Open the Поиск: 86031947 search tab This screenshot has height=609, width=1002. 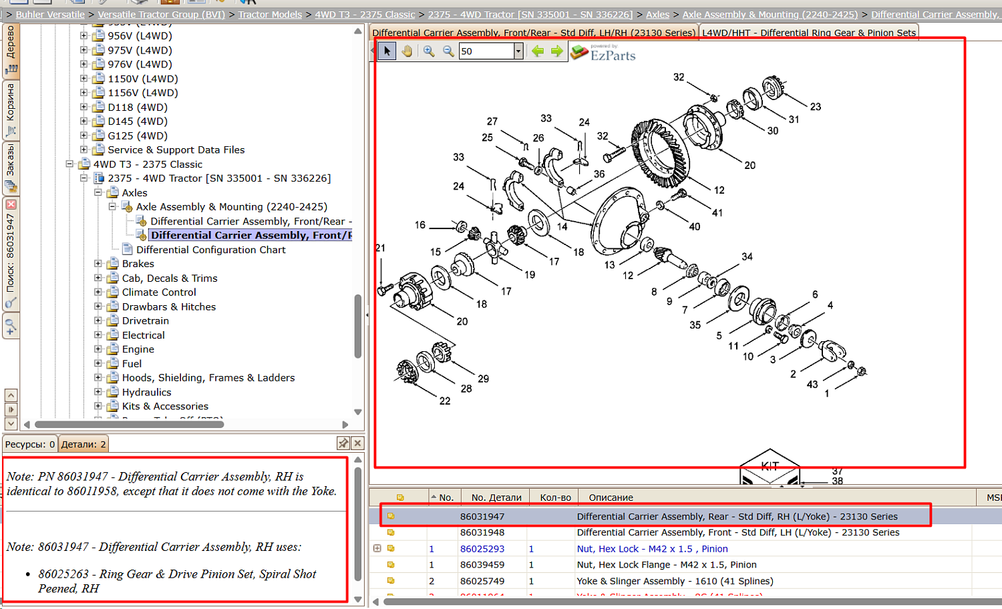click(x=11, y=254)
